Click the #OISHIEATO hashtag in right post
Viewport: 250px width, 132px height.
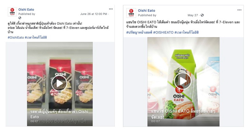pos(163,33)
